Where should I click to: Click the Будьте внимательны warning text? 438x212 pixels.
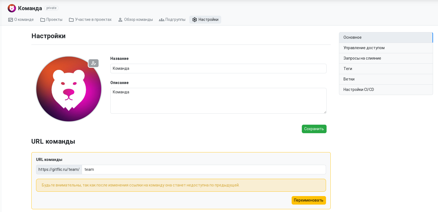pyautogui.click(x=141, y=185)
